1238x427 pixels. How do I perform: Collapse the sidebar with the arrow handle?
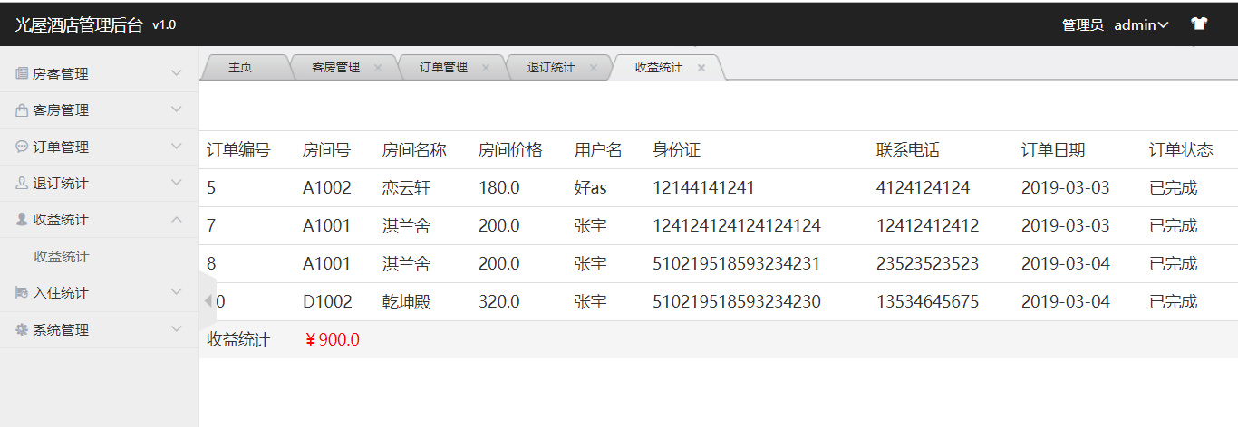(208, 300)
